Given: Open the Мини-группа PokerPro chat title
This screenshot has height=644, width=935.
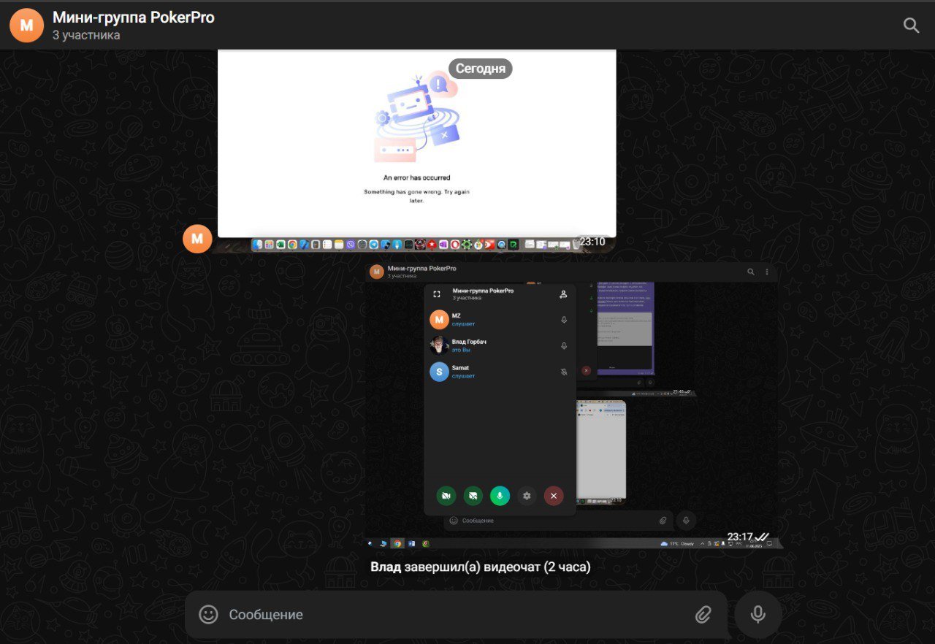Looking at the screenshot, I should coord(134,18).
